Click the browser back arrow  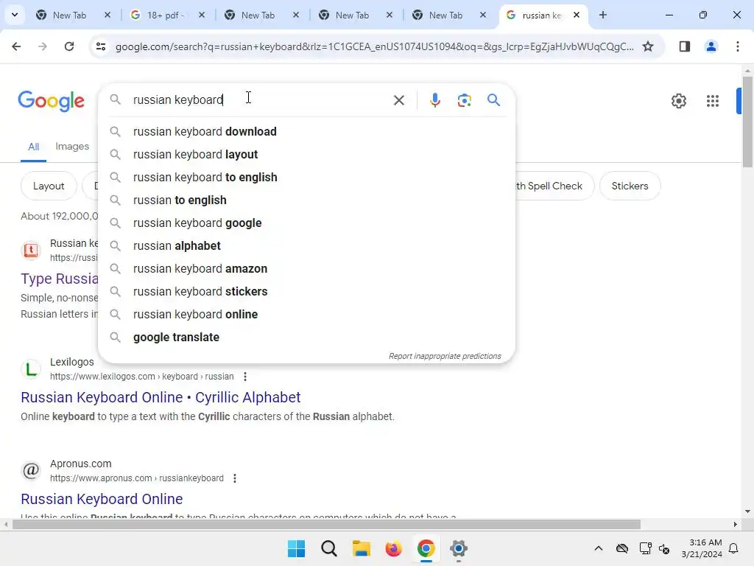16,46
